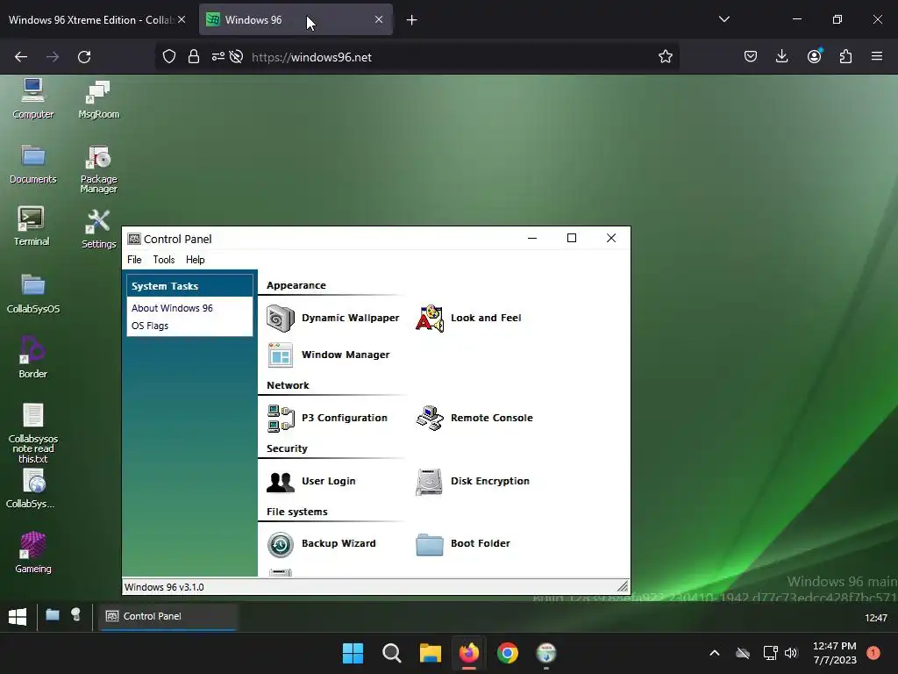898x674 pixels.
Task: Click About Windows 96 link
Action: tap(172, 308)
